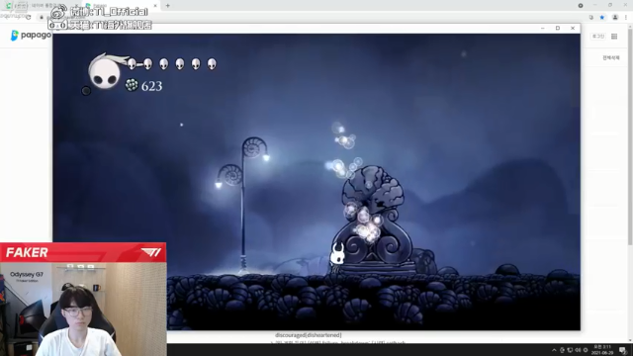Click the Papago login button
Image resolution: width=633 pixels, height=356 pixels.
[x=597, y=37]
